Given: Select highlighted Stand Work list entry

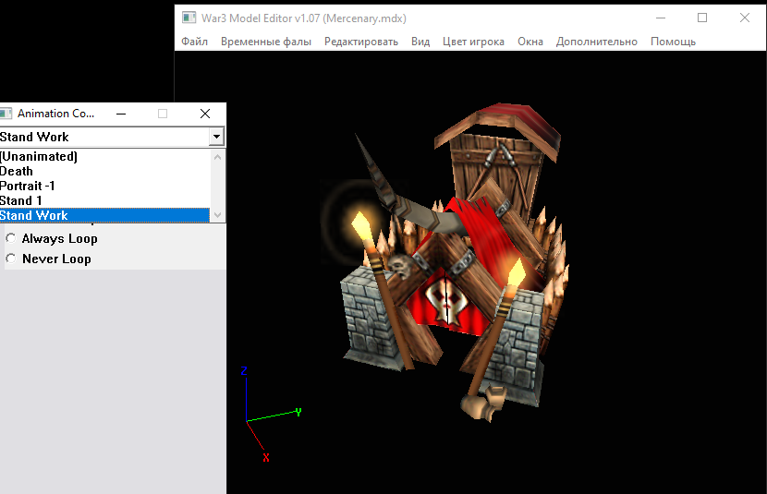Looking at the screenshot, I should [x=104, y=215].
